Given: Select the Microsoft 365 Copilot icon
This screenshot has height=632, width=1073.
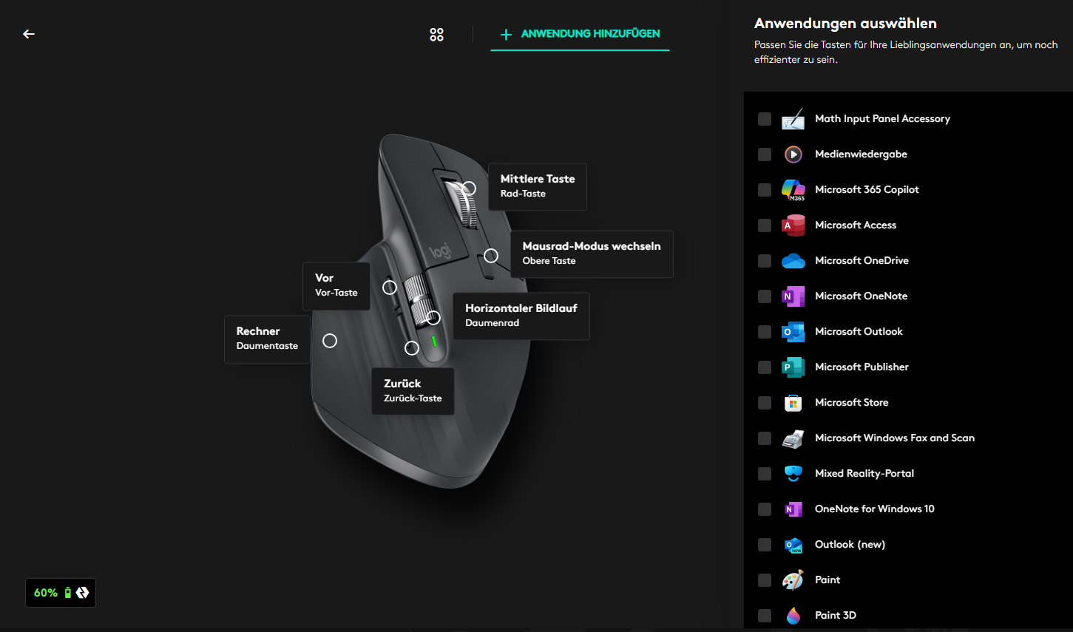Looking at the screenshot, I should pos(793,190).
